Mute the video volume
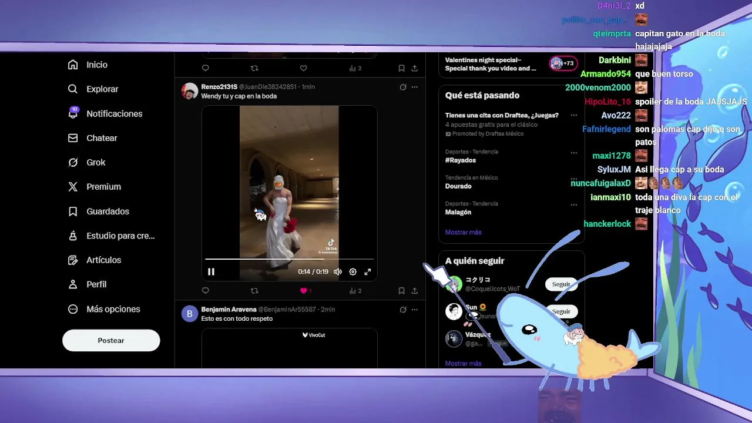Viewport: 752px width, 423px height. click(x=338, y=271)
